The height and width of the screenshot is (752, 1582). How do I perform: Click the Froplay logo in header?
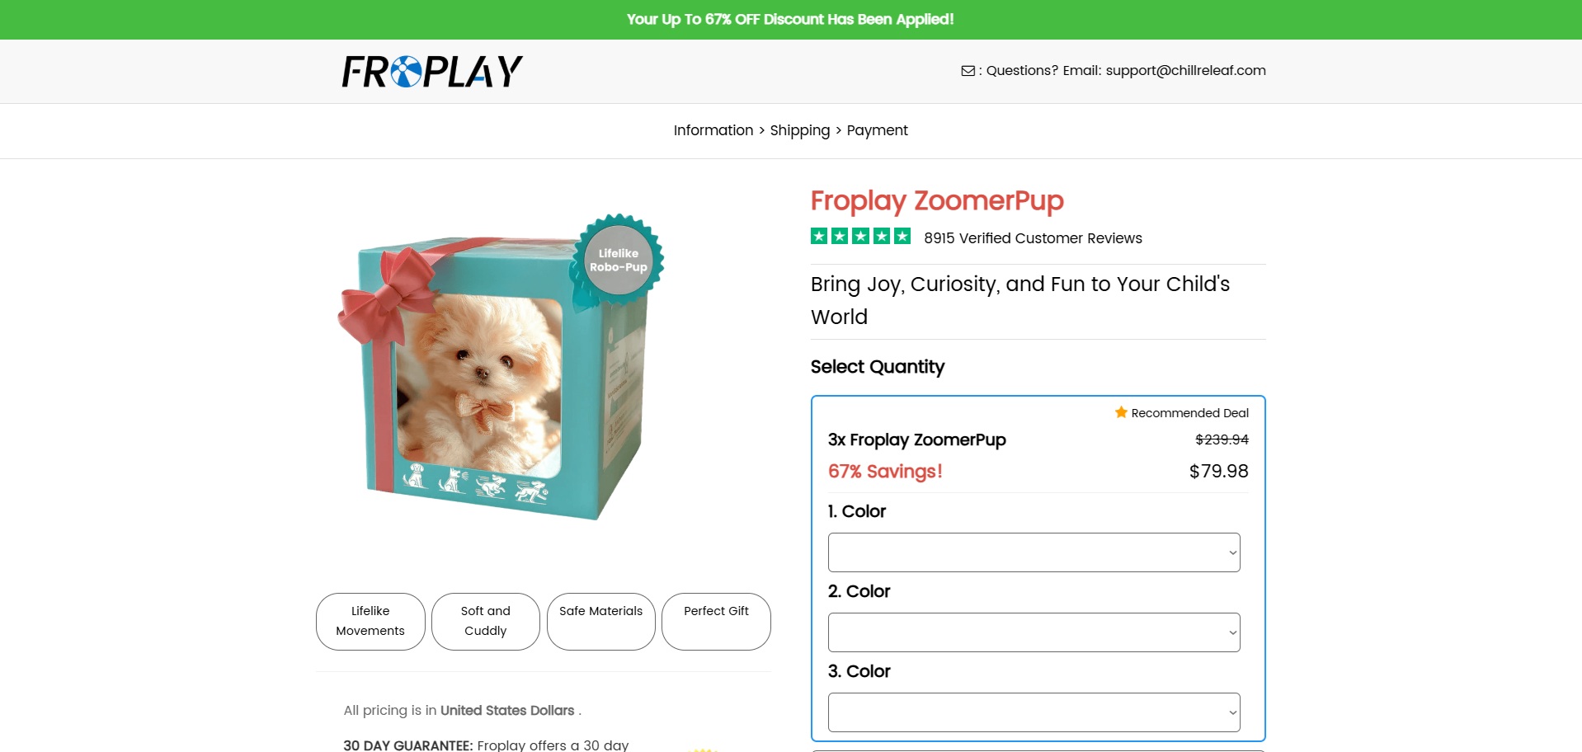432,72
